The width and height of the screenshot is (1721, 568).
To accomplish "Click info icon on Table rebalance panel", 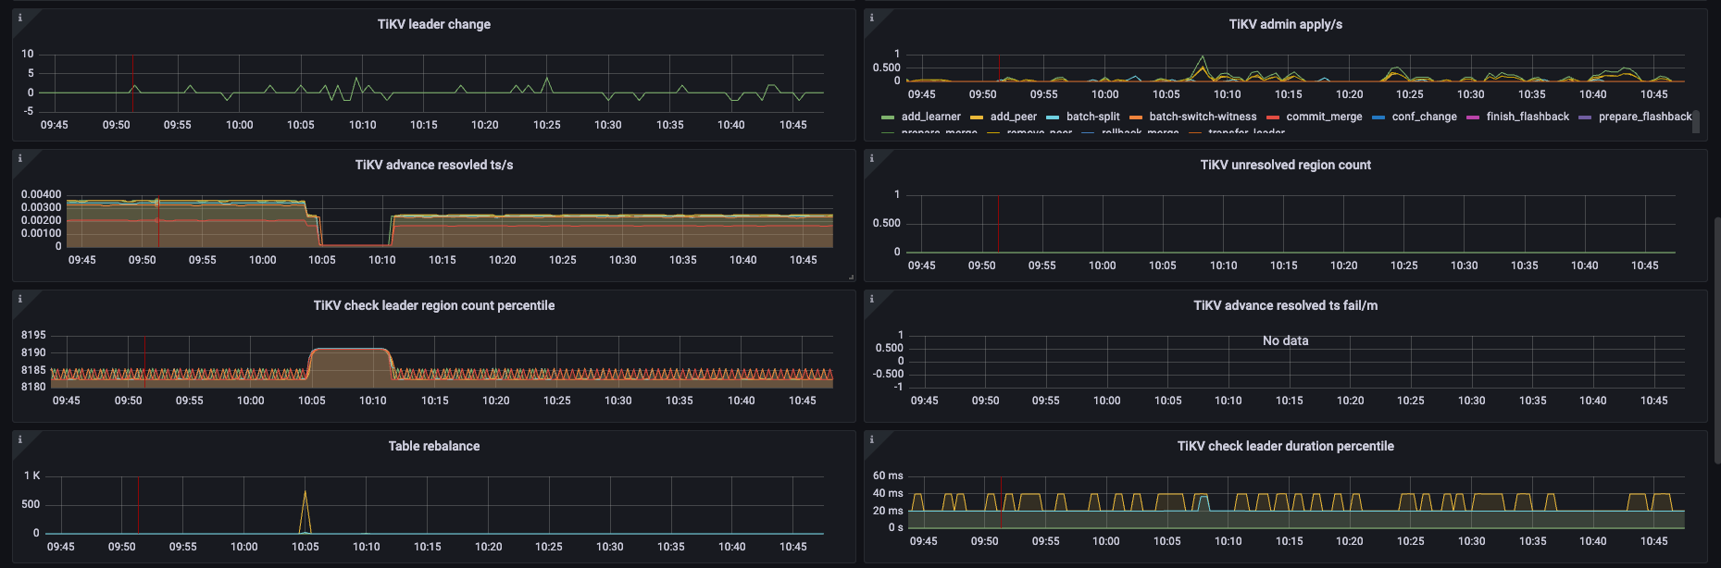I will (20, 439).
